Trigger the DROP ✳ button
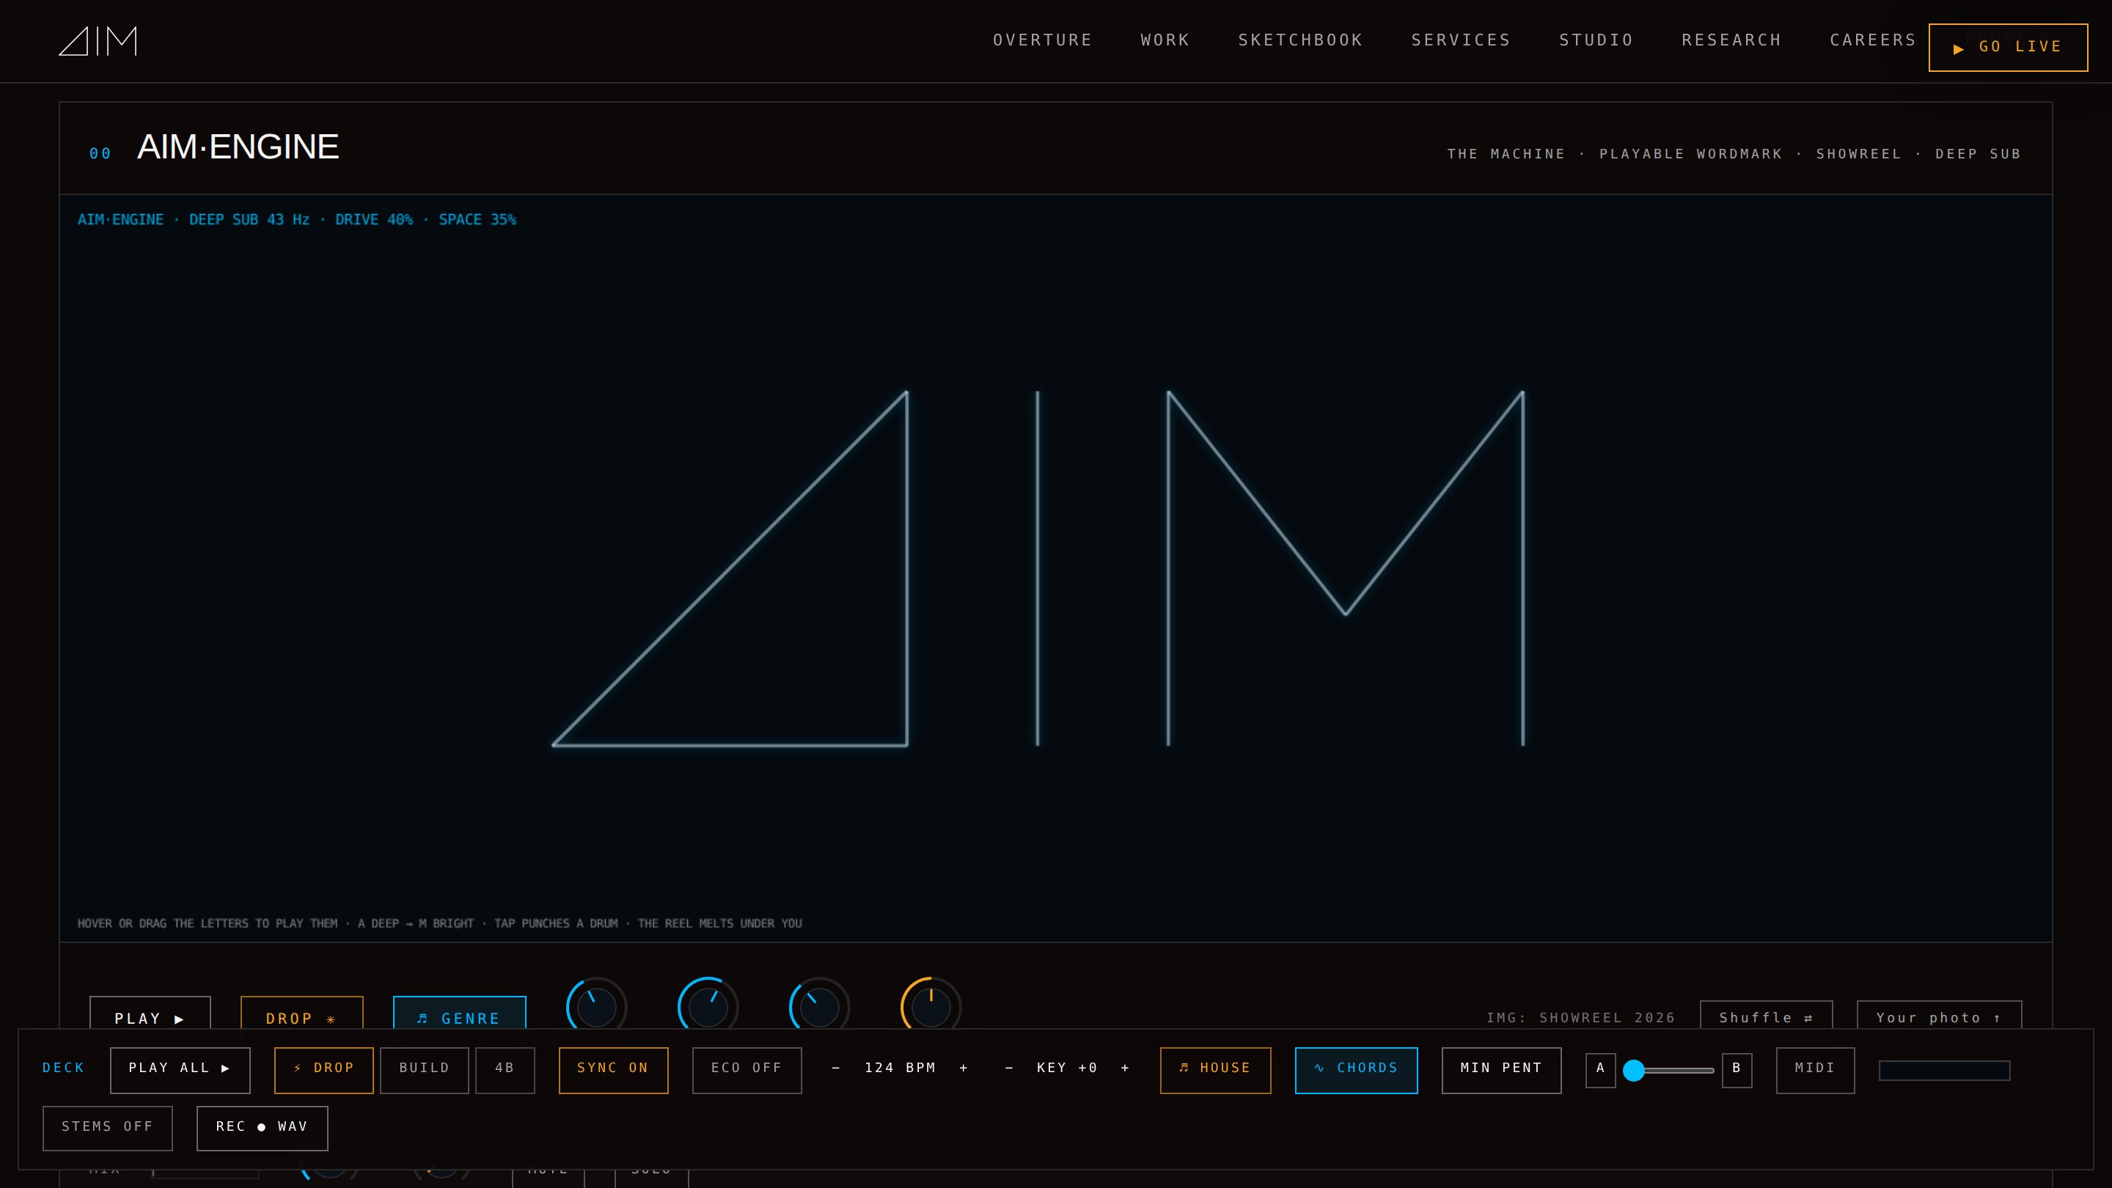The image size is (2112, 1188). (x=301, y=1014)
